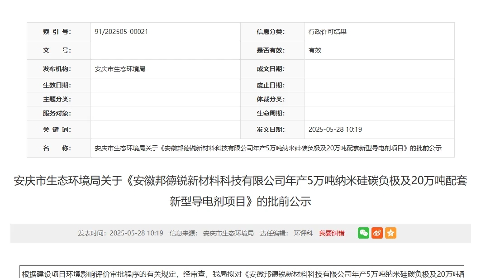
Task: Share the page via Weibo icon
Action: (377, 233)
